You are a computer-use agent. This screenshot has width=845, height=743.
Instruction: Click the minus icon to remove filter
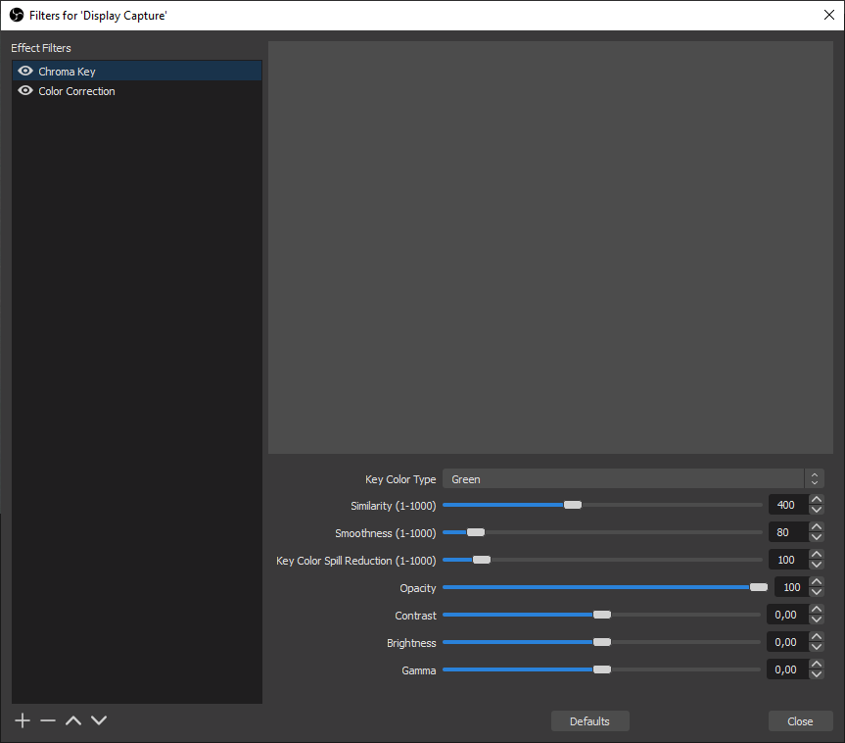pos(48,720)
